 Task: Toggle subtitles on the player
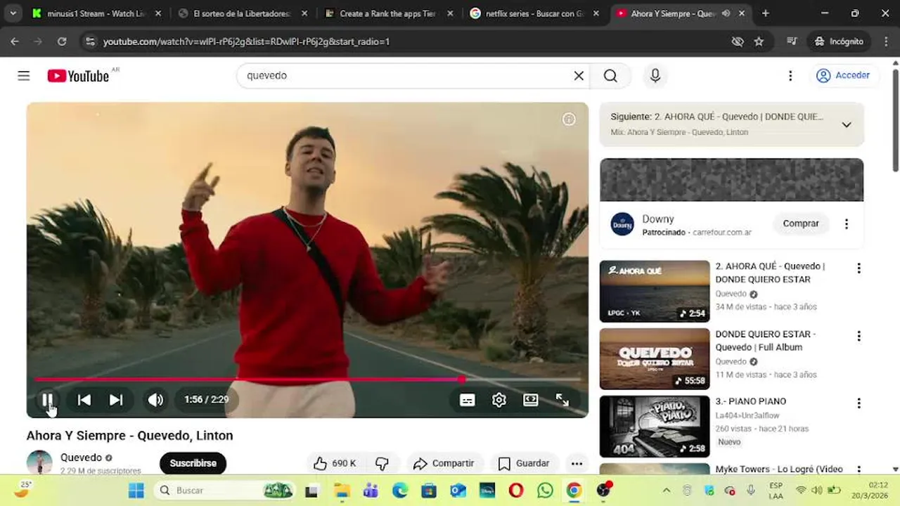pyautogui.click(x=467, y=400)
